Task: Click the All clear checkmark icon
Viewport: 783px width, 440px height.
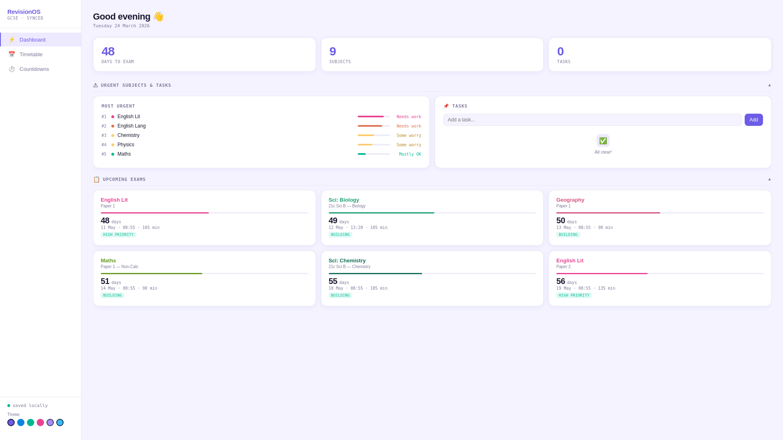Action: point(603,141)
